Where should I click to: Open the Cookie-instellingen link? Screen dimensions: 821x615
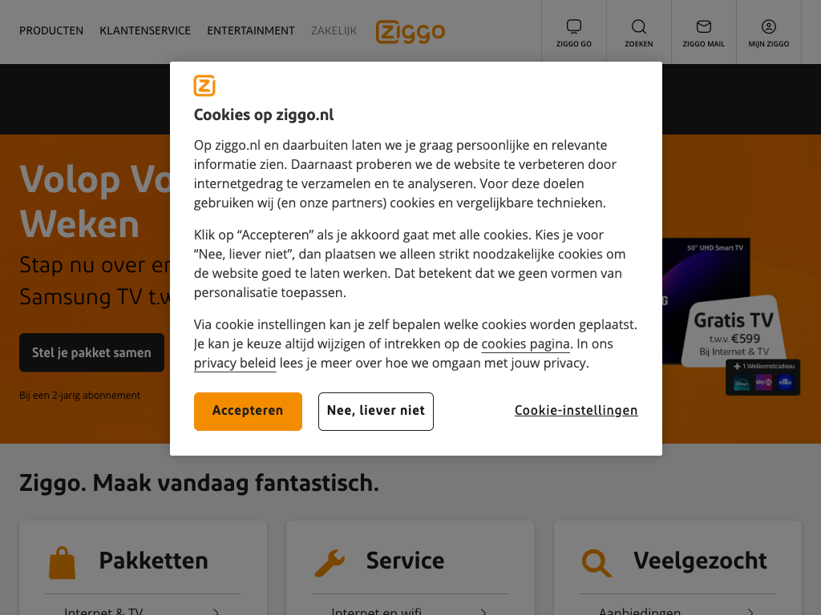576,411
